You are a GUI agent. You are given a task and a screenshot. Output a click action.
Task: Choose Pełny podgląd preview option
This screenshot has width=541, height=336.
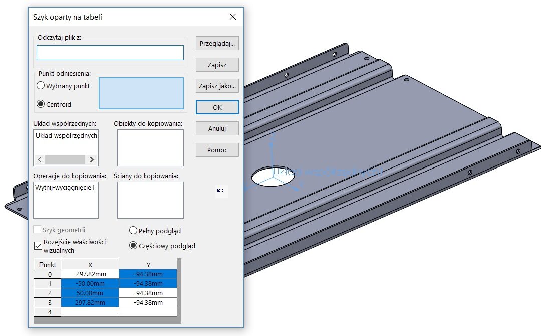click(x=133, y=231)
